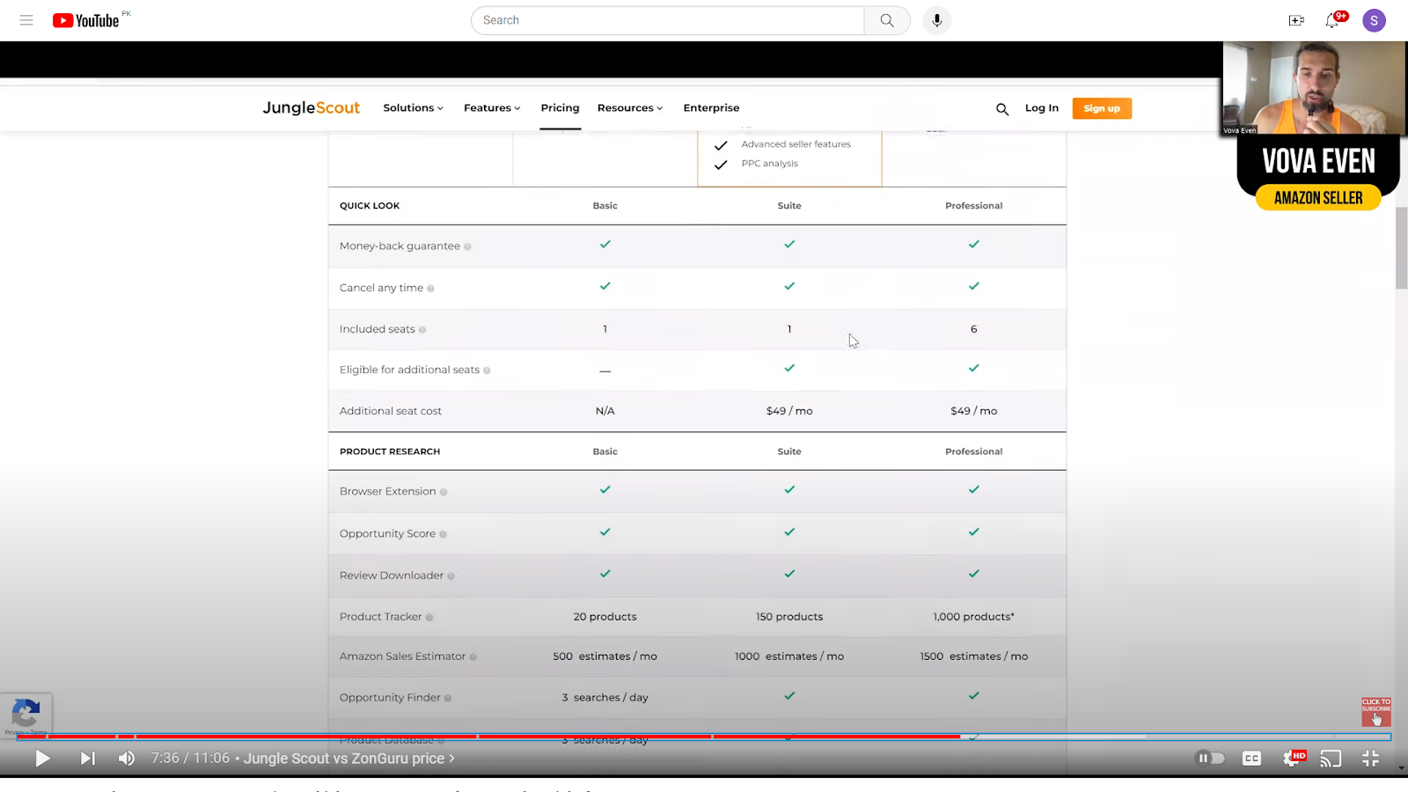Click the orange Sign up button
The height and width of the screenshot is (792, 1408).
1102,108
